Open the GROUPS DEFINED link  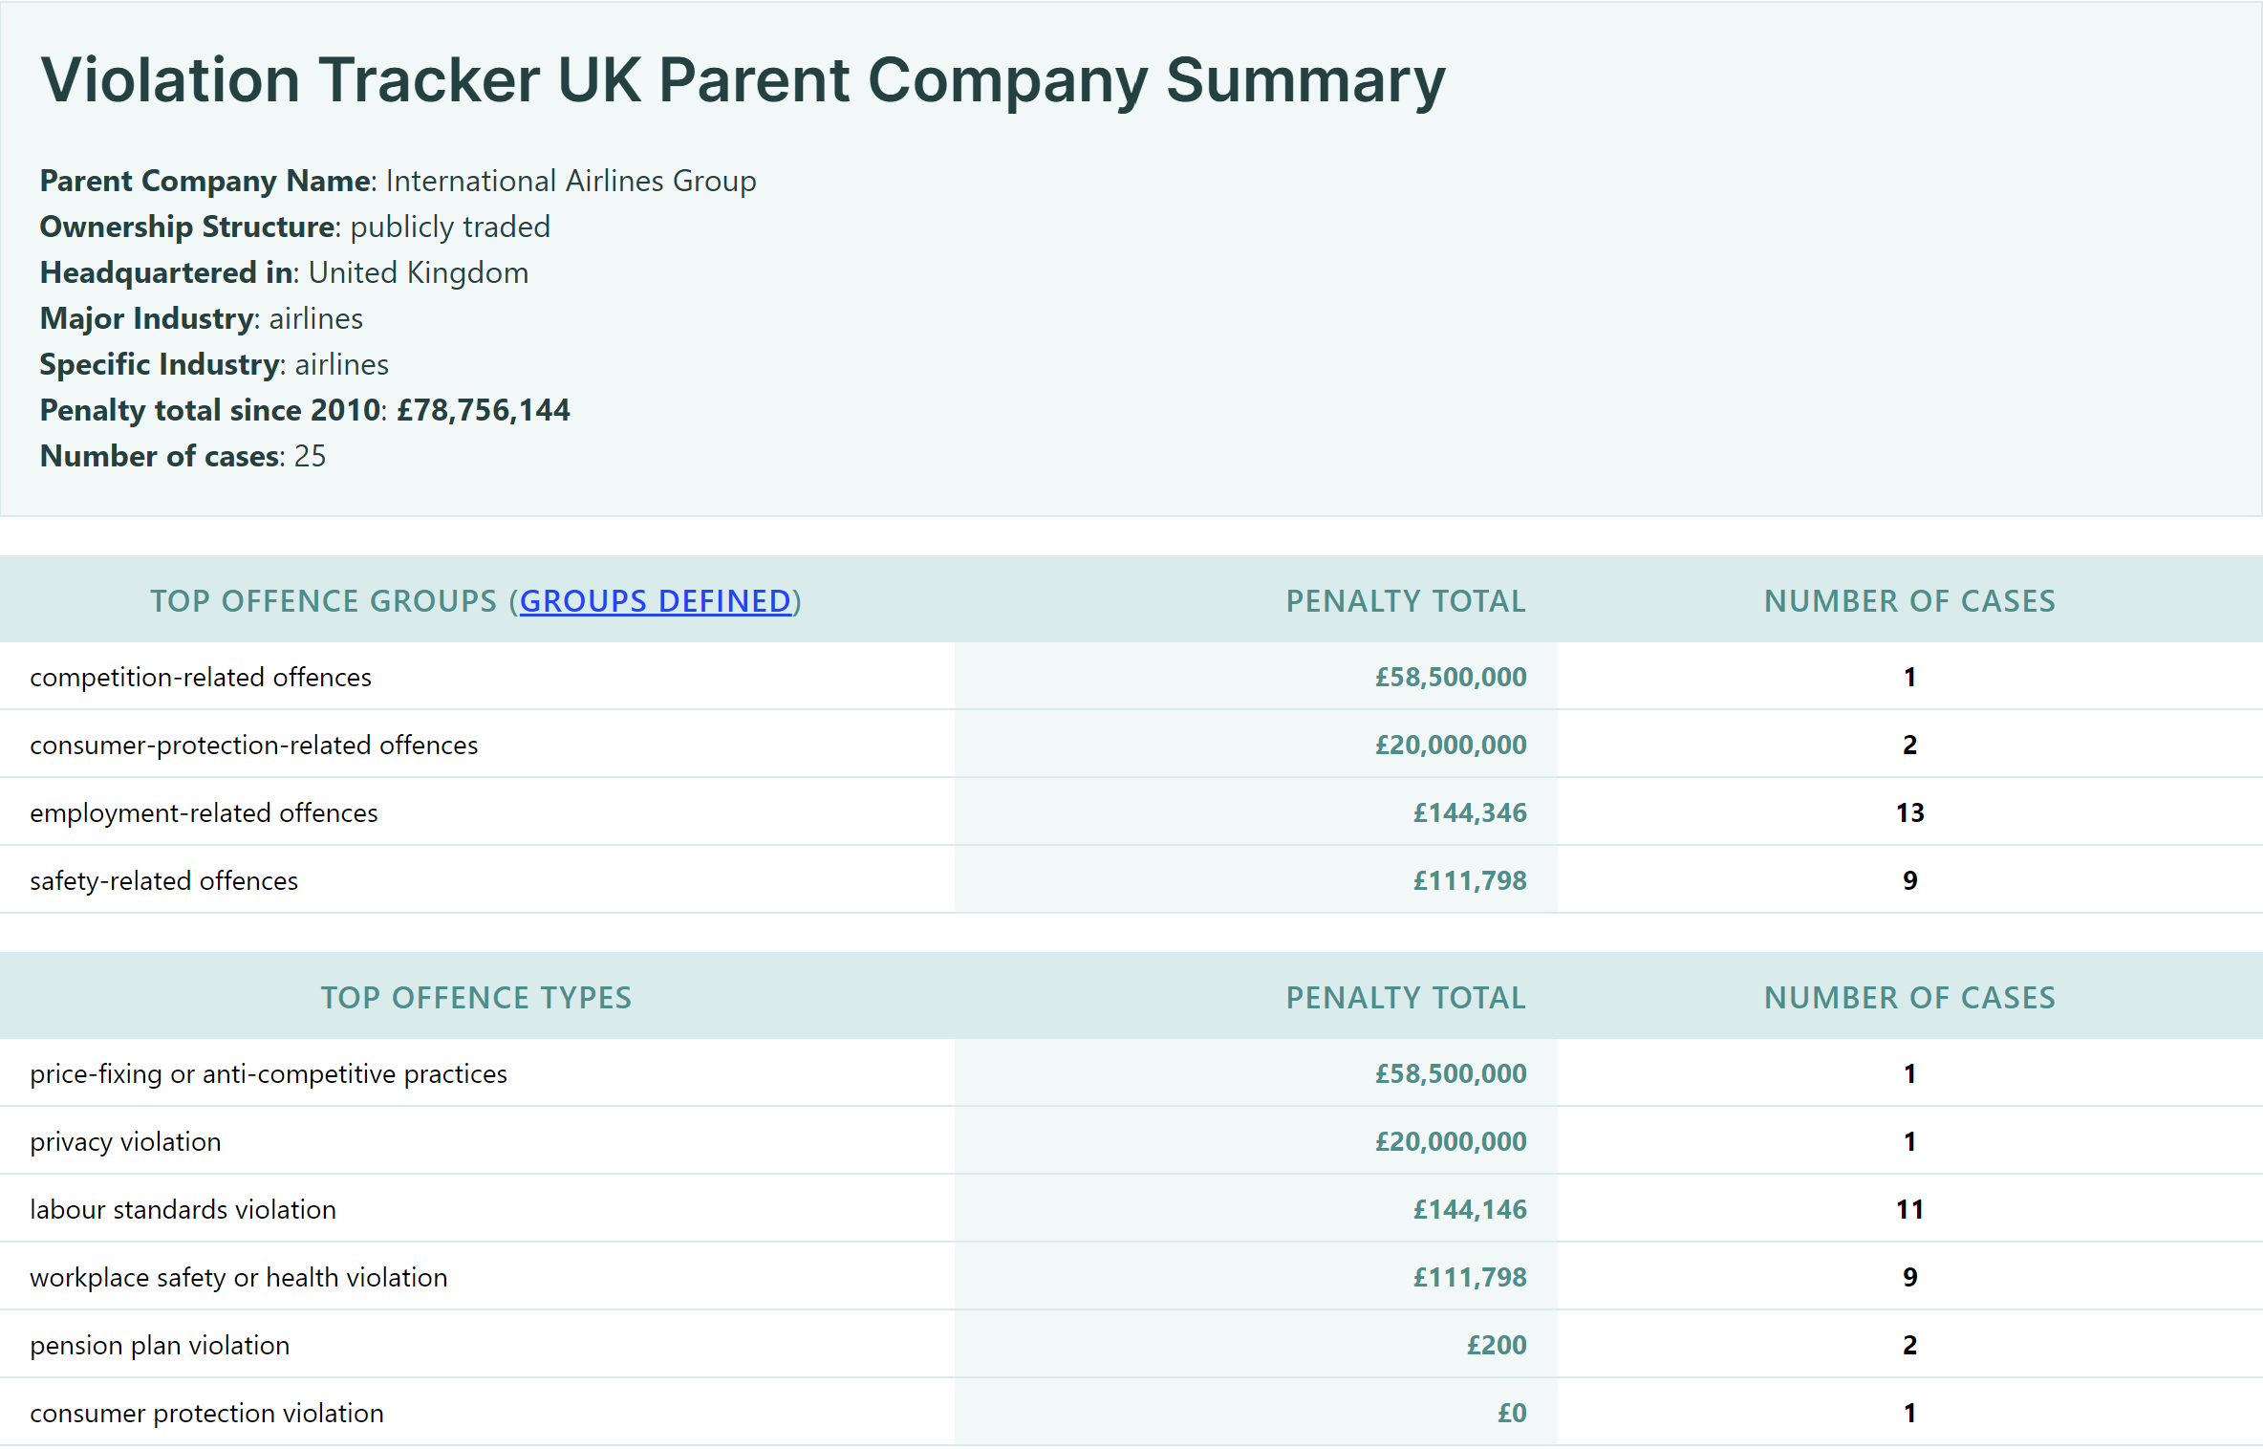point(655,601)
